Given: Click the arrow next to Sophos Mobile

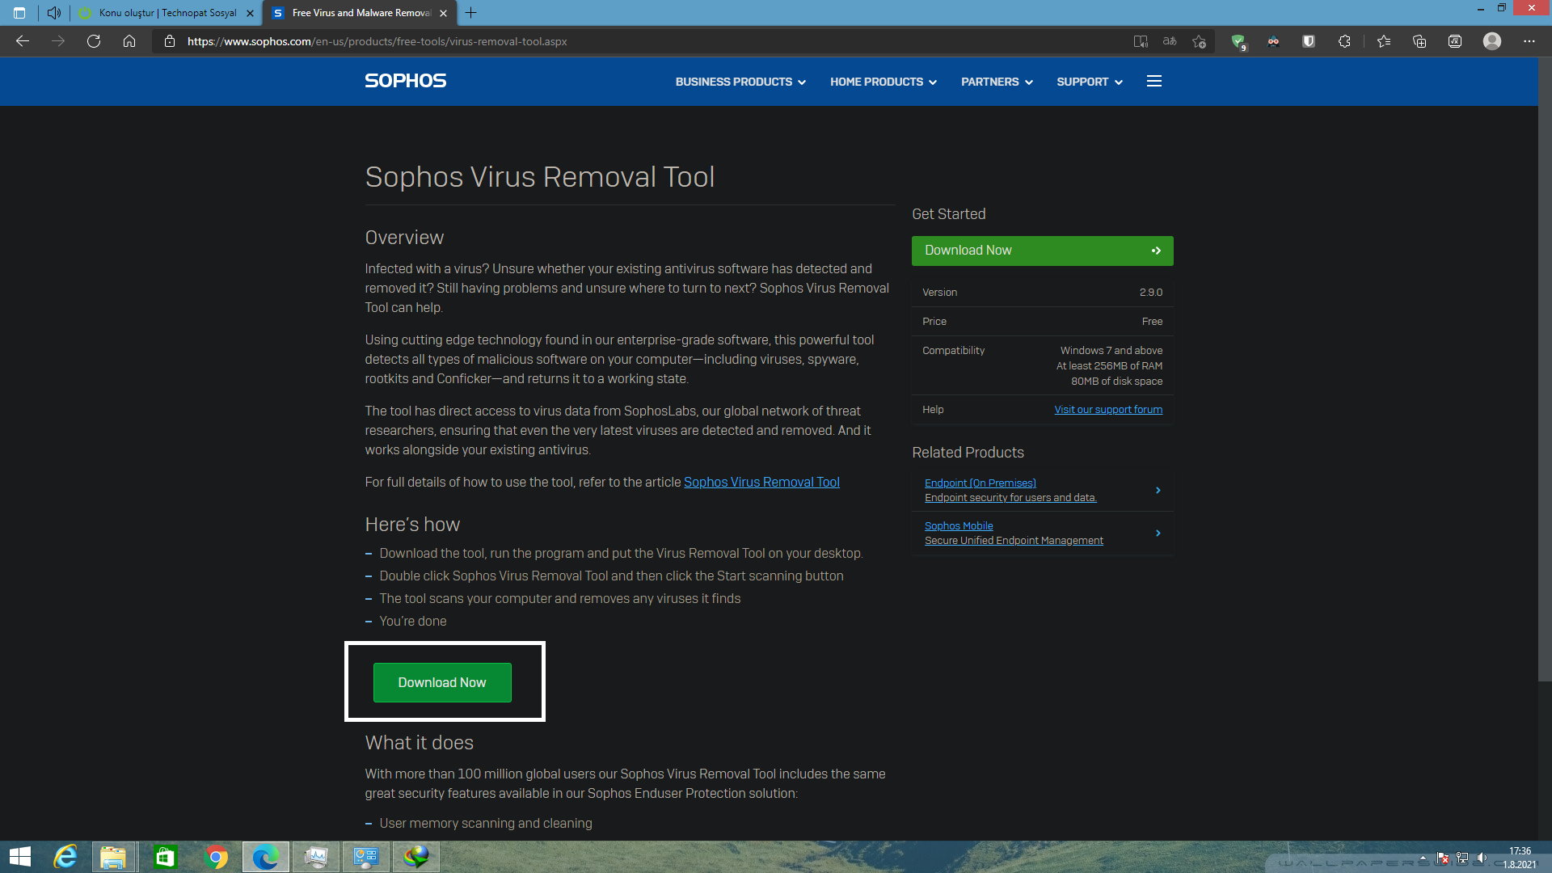Looking at the screenshot, I should coord(1158,533).
